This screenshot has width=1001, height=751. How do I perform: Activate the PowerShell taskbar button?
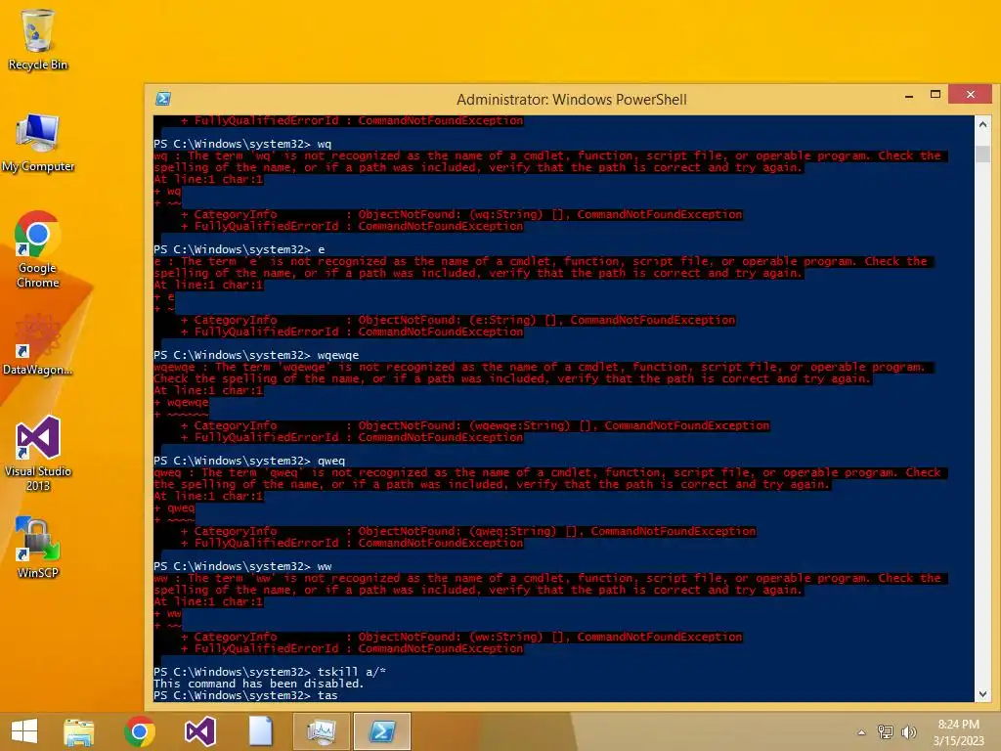click(382, 731)
